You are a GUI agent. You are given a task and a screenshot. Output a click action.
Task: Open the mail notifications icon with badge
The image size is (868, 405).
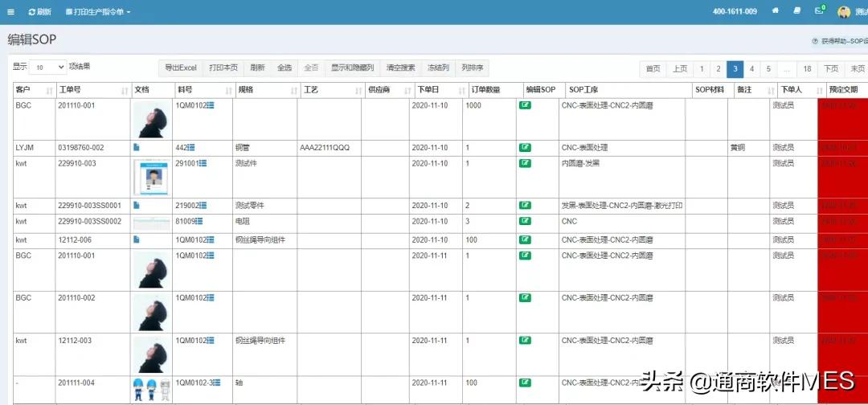(820, 10)
